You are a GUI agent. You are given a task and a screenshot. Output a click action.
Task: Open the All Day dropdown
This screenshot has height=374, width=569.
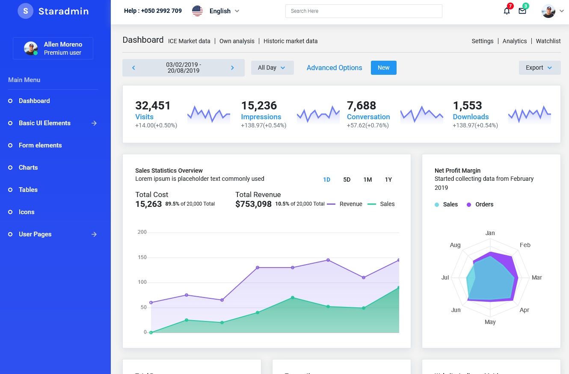tap(273, 68)
